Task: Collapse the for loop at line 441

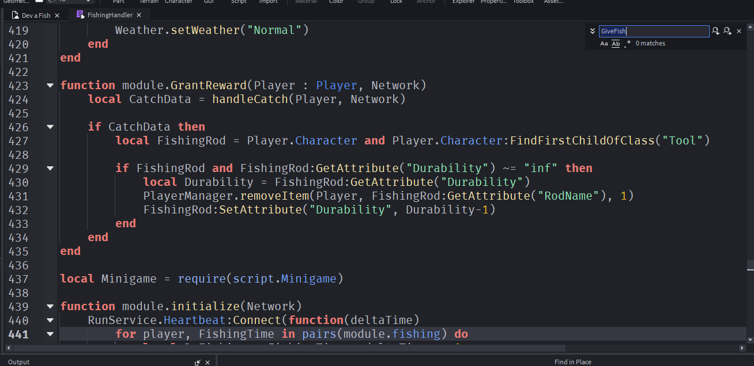Action: pos(50,334)
